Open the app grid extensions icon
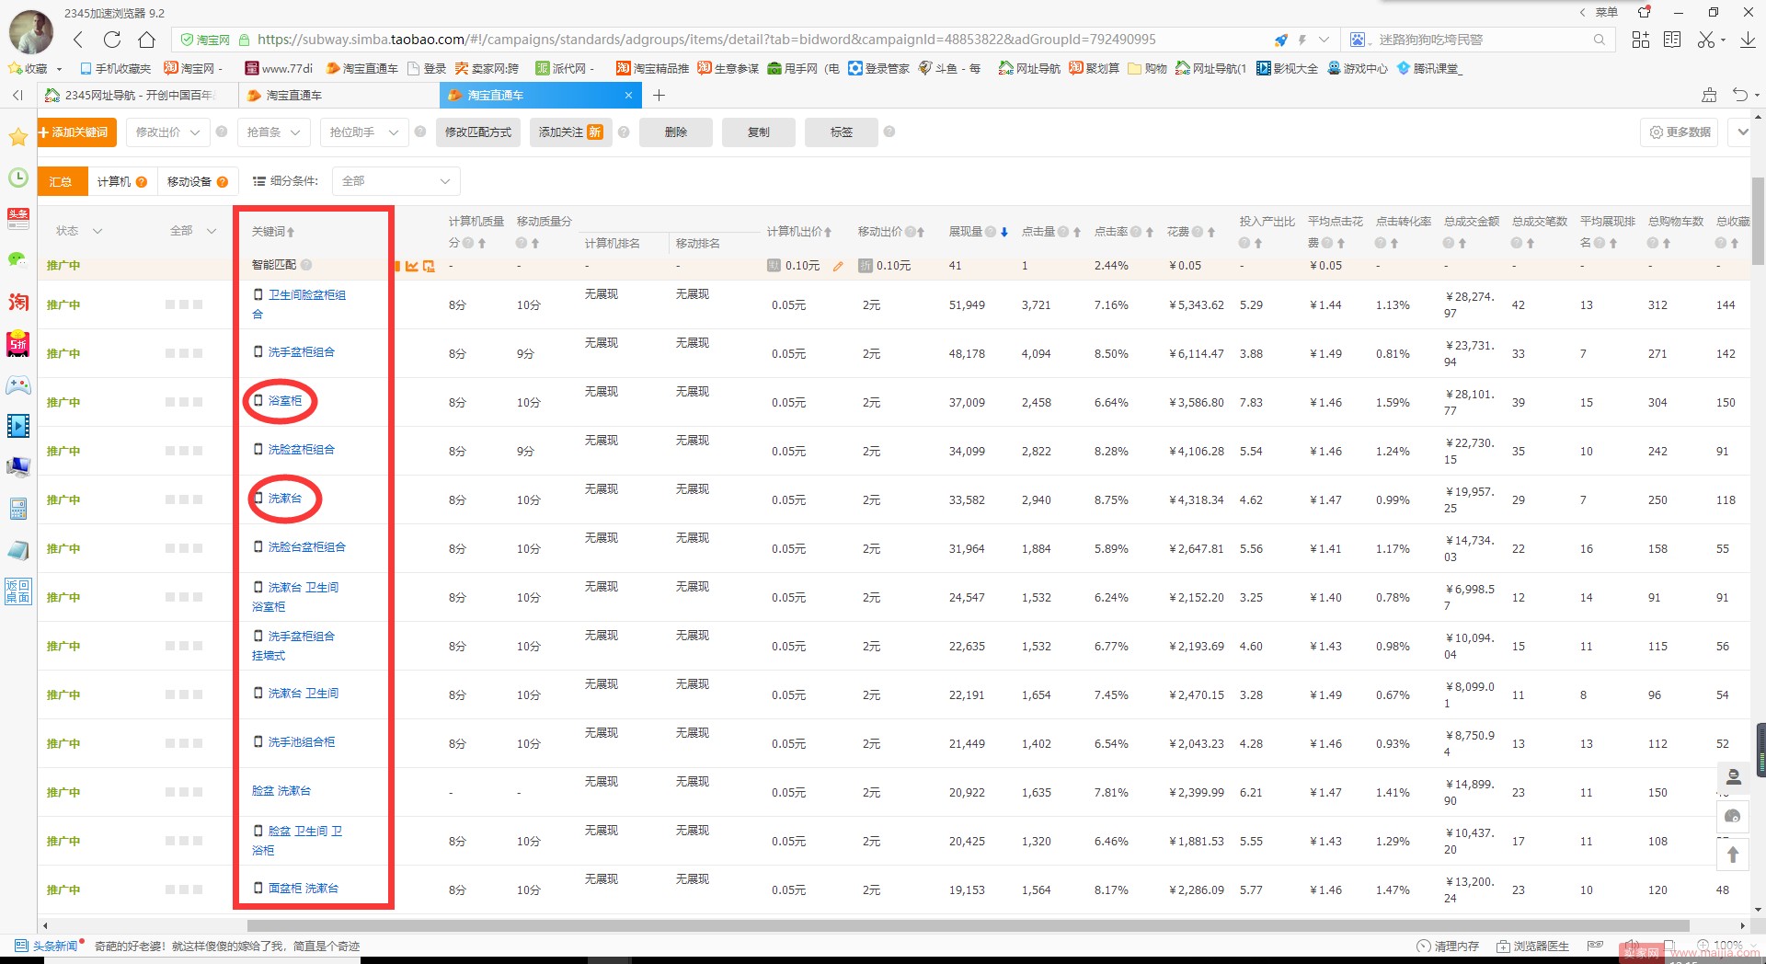The image size is (1766, 964). tap(1640, 40)
